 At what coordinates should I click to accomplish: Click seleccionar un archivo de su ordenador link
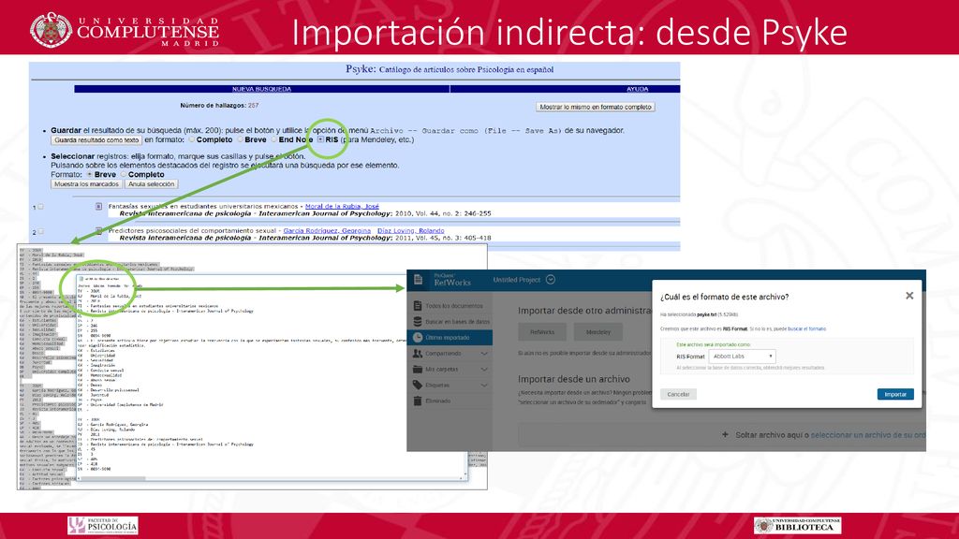click(x=868, y=435)
